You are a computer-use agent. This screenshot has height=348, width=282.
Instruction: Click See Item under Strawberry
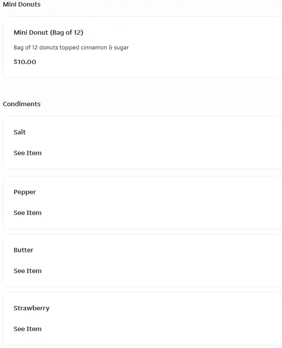(27, 328)
